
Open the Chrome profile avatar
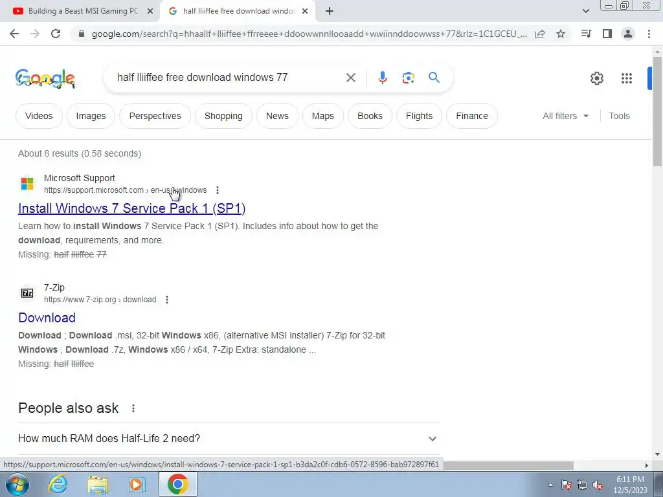pos(628,34)
